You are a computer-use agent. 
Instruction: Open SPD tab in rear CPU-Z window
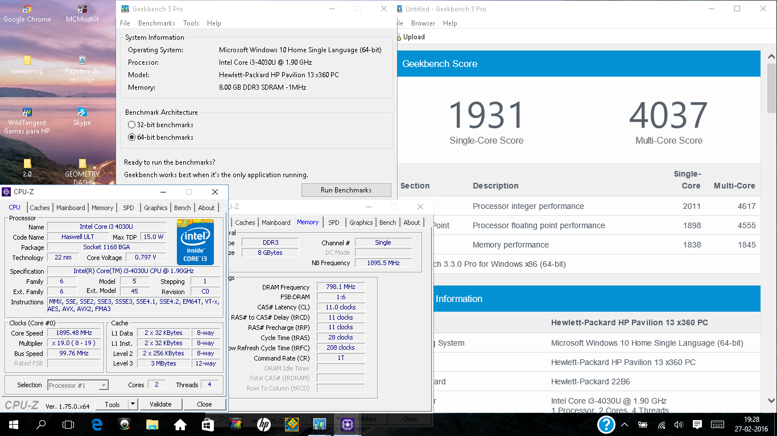point(334,223)
